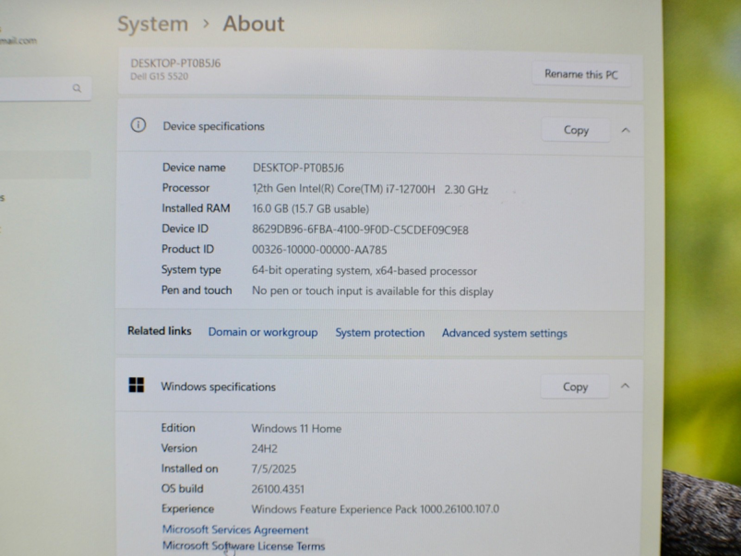Collapse the Device specifications section chevron
The height and width of the screenshot is (556, 741).
point(626,130)
